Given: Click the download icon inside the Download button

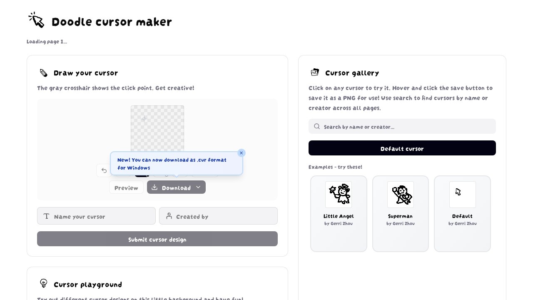Looking at the screenshot, I should 154,187.
